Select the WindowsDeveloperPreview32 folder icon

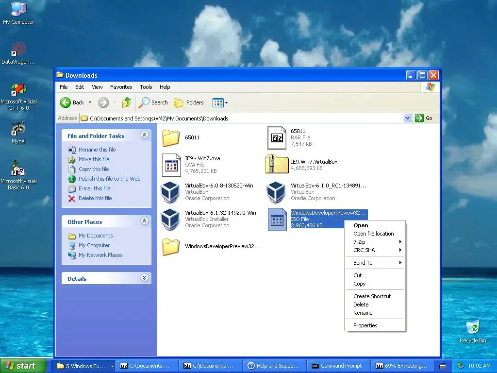[x=171, y=247]
